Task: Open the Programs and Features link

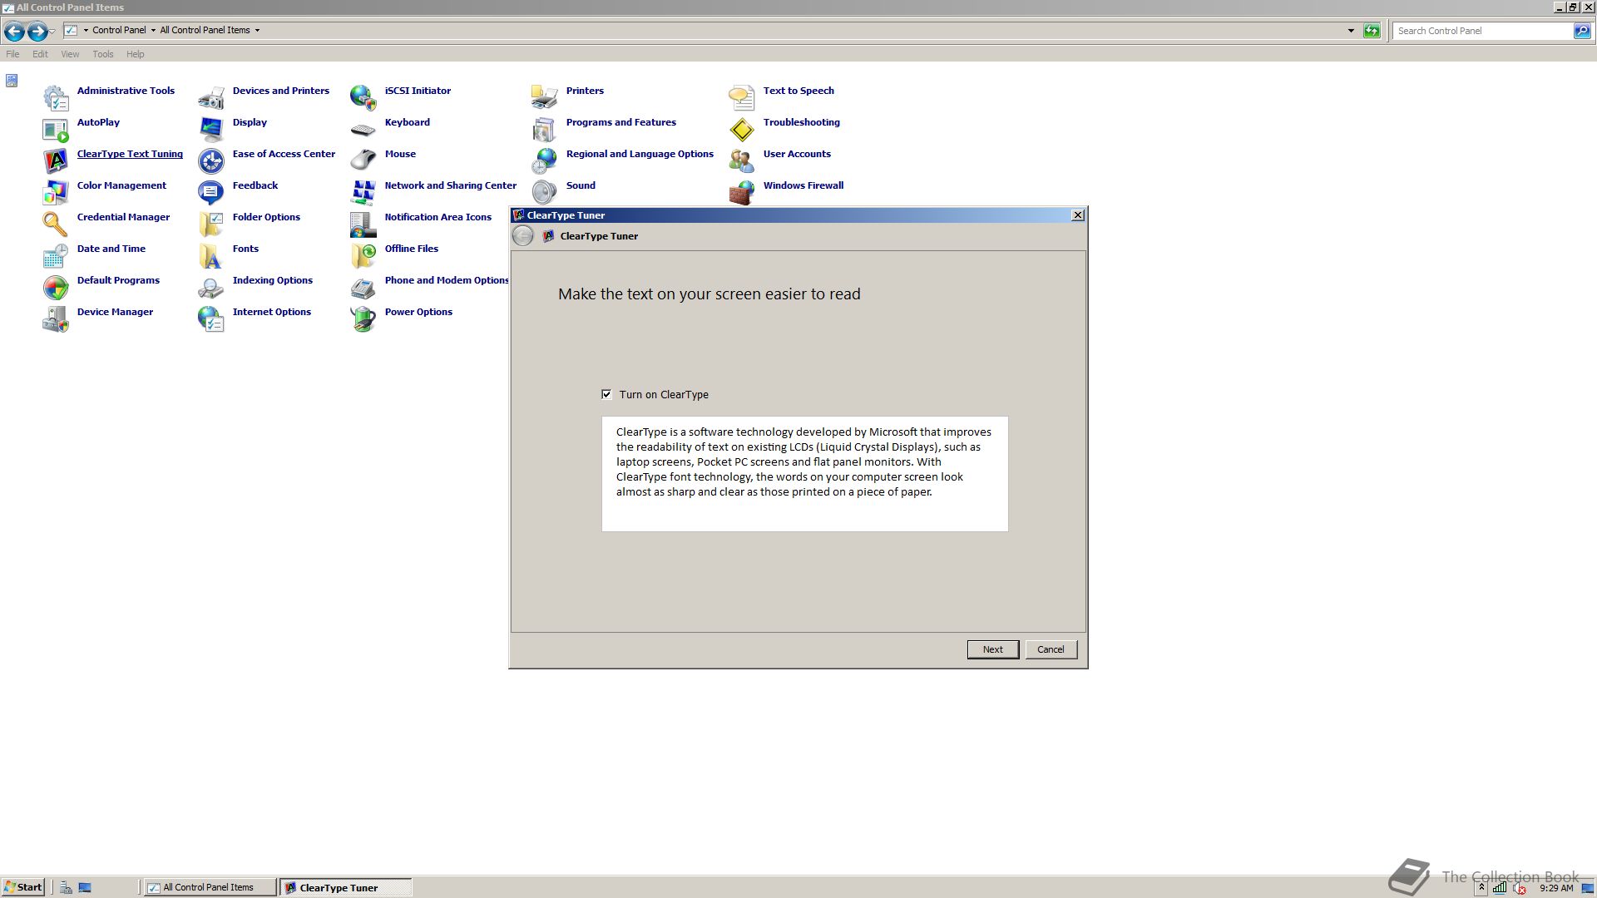Action: click(x=621, y=122)
